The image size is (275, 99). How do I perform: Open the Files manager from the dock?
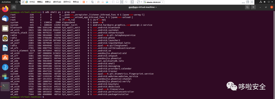click(5, 28)
